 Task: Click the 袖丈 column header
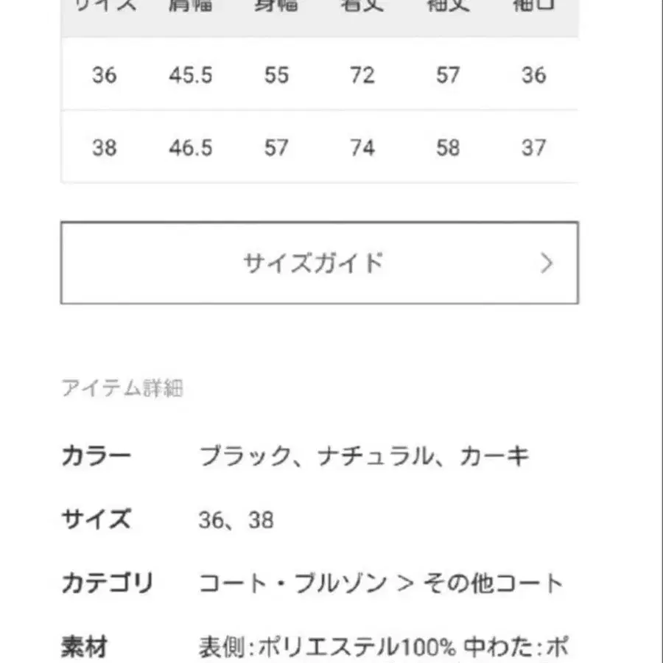point(449,7)
